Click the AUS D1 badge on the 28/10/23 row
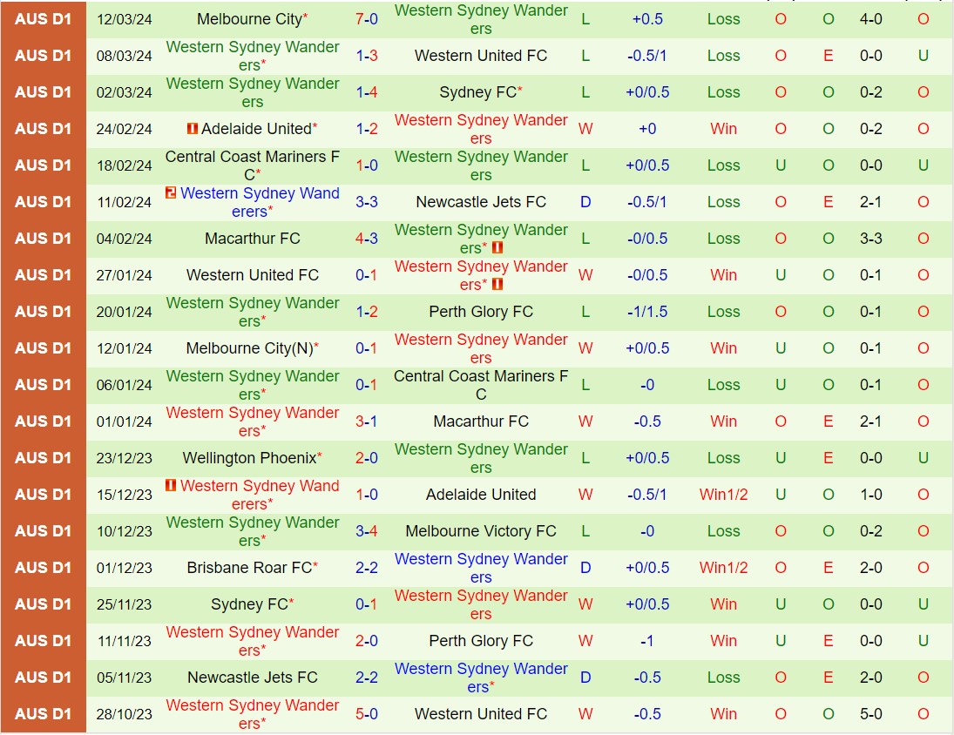This screenshot has height=735, width=954. tap(43, 714)
